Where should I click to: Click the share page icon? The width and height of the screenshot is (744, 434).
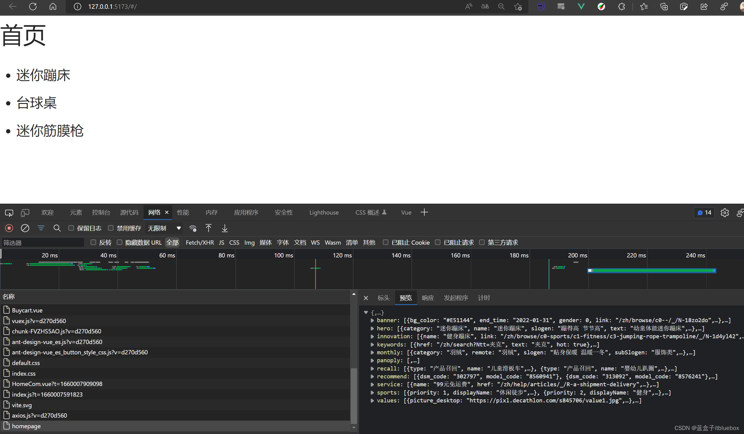704,6
